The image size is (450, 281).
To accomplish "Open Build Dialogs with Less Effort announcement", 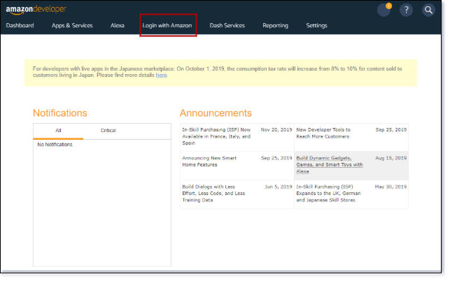I will point(213,193).
